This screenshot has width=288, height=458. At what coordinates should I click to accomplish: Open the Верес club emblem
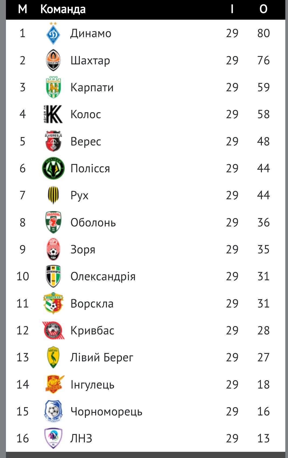(x=53, y=141)
